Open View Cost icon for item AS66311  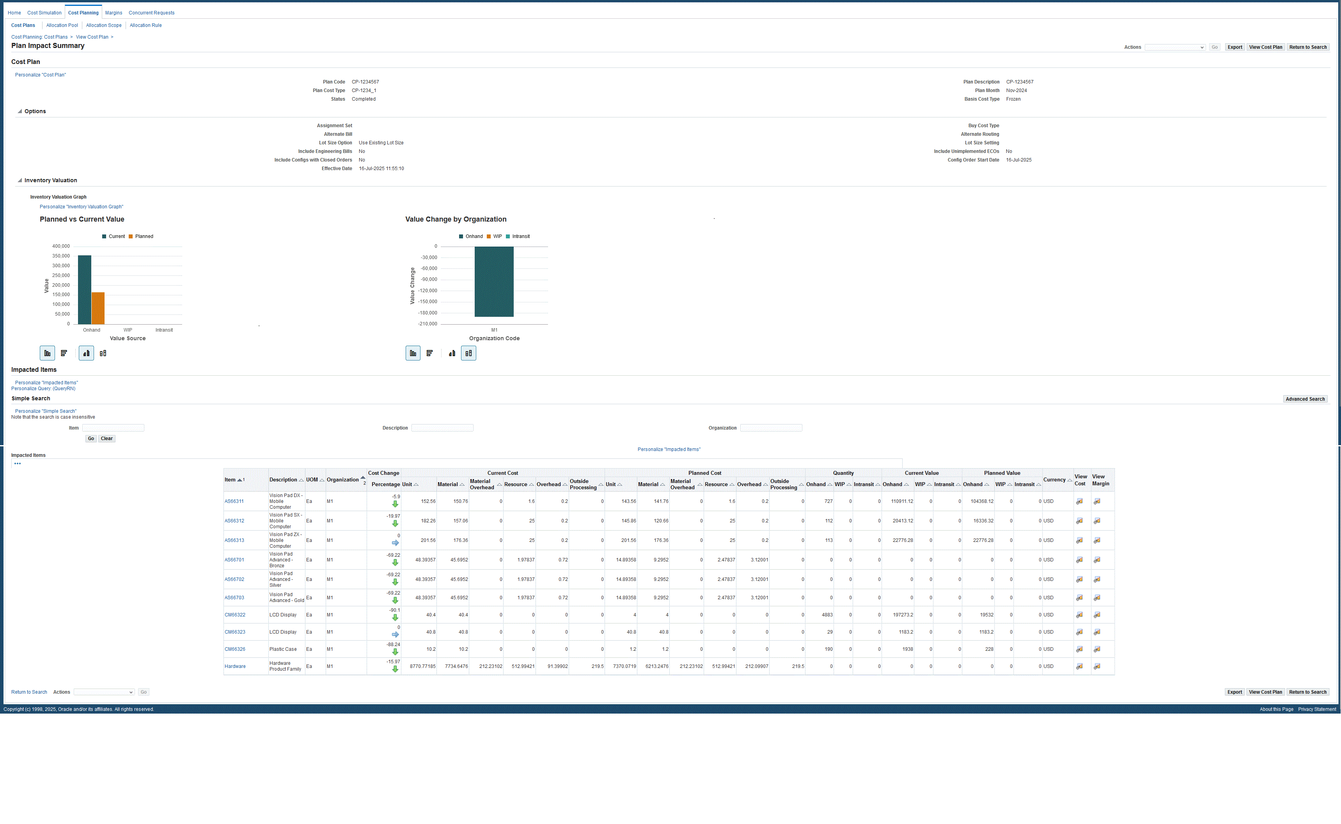coord(1079,501)
